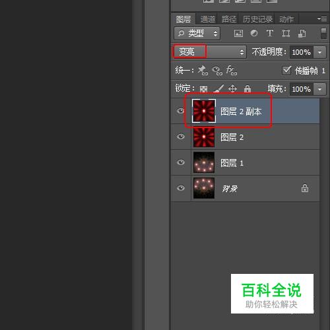The height and width of the screenshot is (330, 330).
Task: Click the unify layer style icon
Action: 232,71
